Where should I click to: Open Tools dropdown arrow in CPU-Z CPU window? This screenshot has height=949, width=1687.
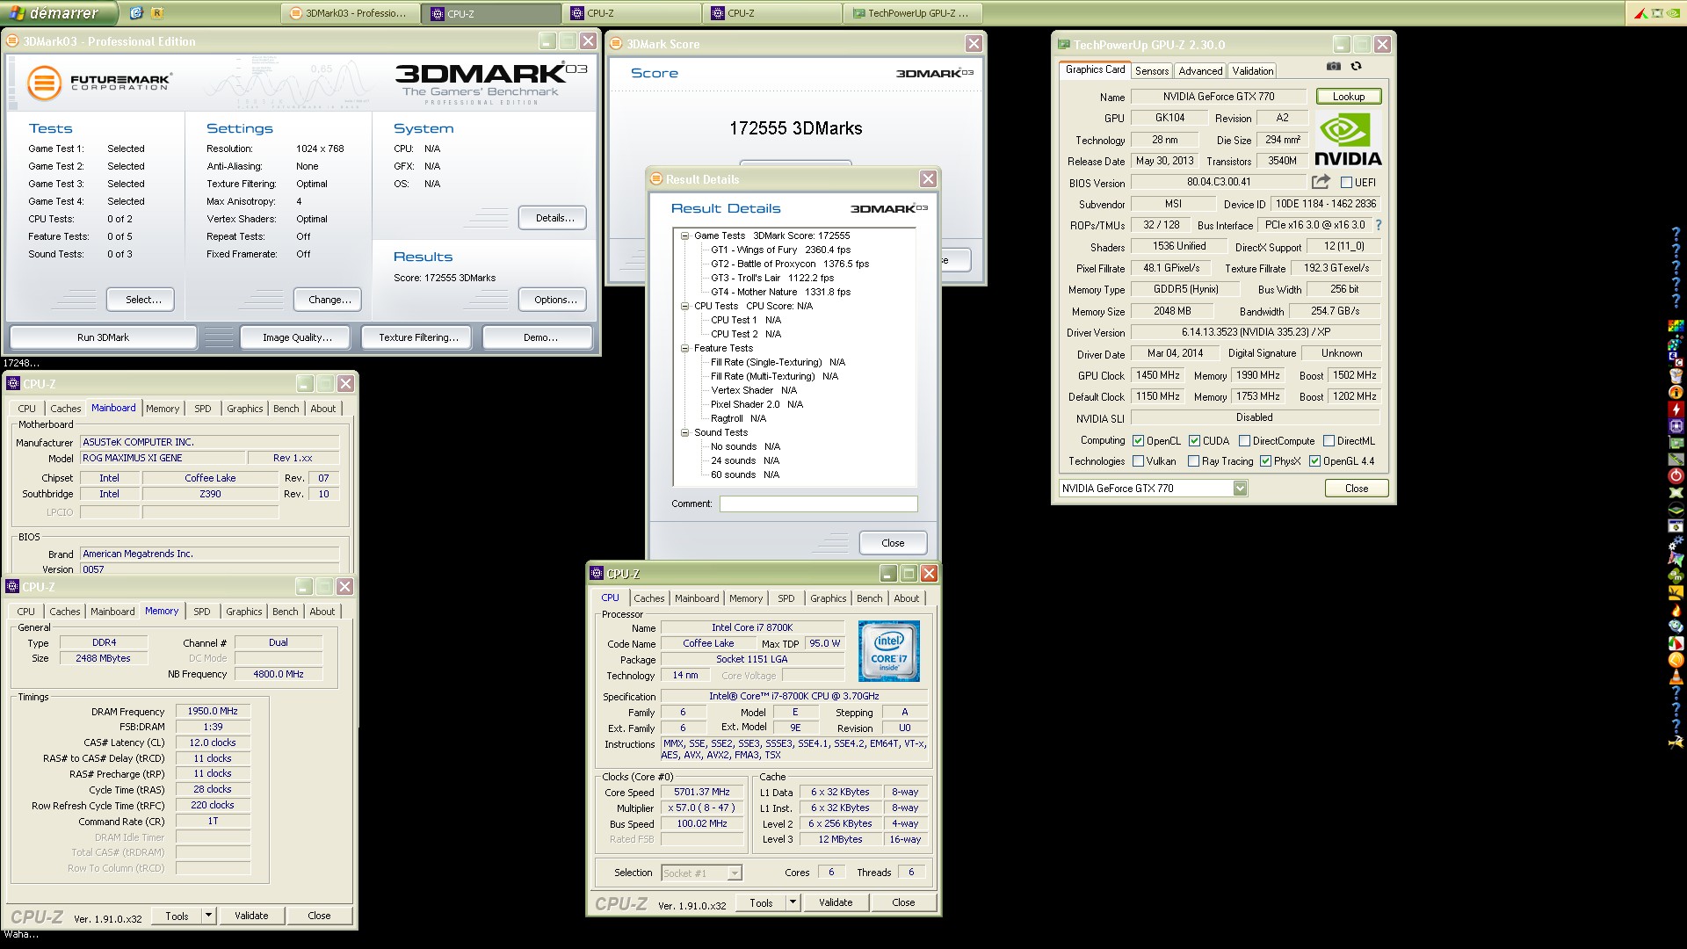[793, 902]
